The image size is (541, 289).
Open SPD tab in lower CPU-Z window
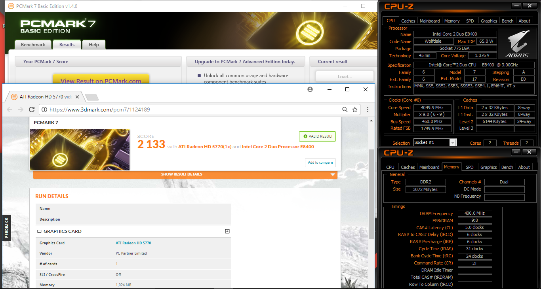[x=469, y=167]
